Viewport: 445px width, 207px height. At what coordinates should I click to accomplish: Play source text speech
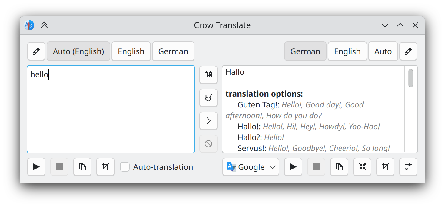[x=36, y=167]
